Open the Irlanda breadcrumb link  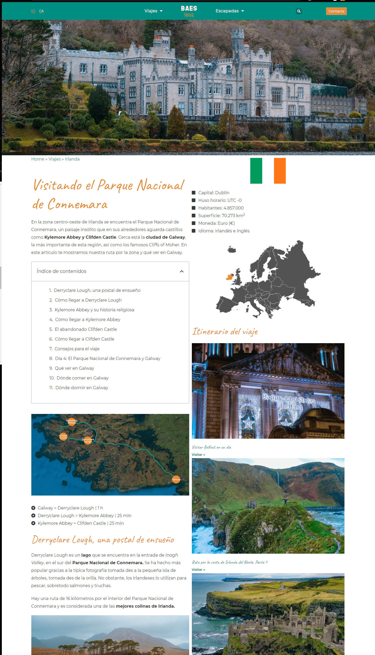click(x=72, y=159)
